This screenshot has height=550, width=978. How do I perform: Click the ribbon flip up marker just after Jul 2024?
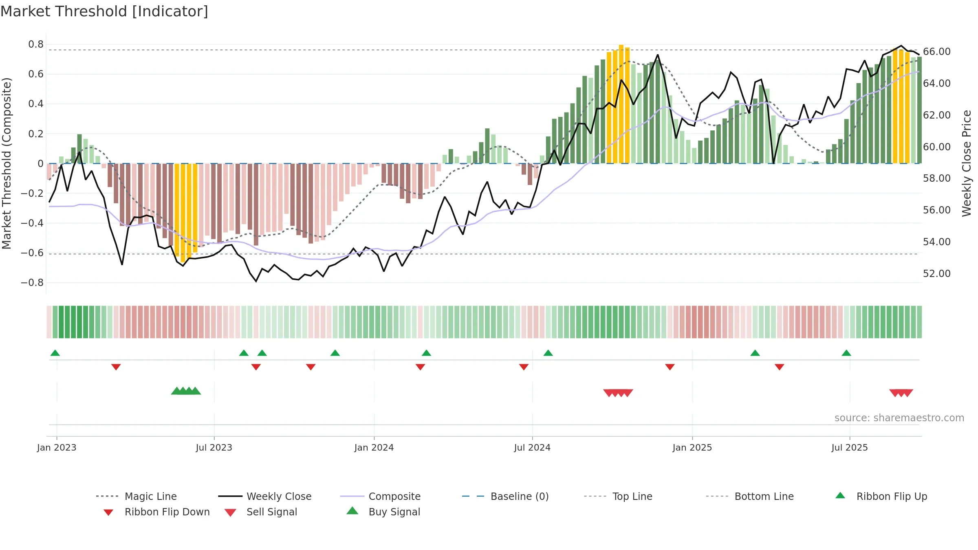point(548,353)
